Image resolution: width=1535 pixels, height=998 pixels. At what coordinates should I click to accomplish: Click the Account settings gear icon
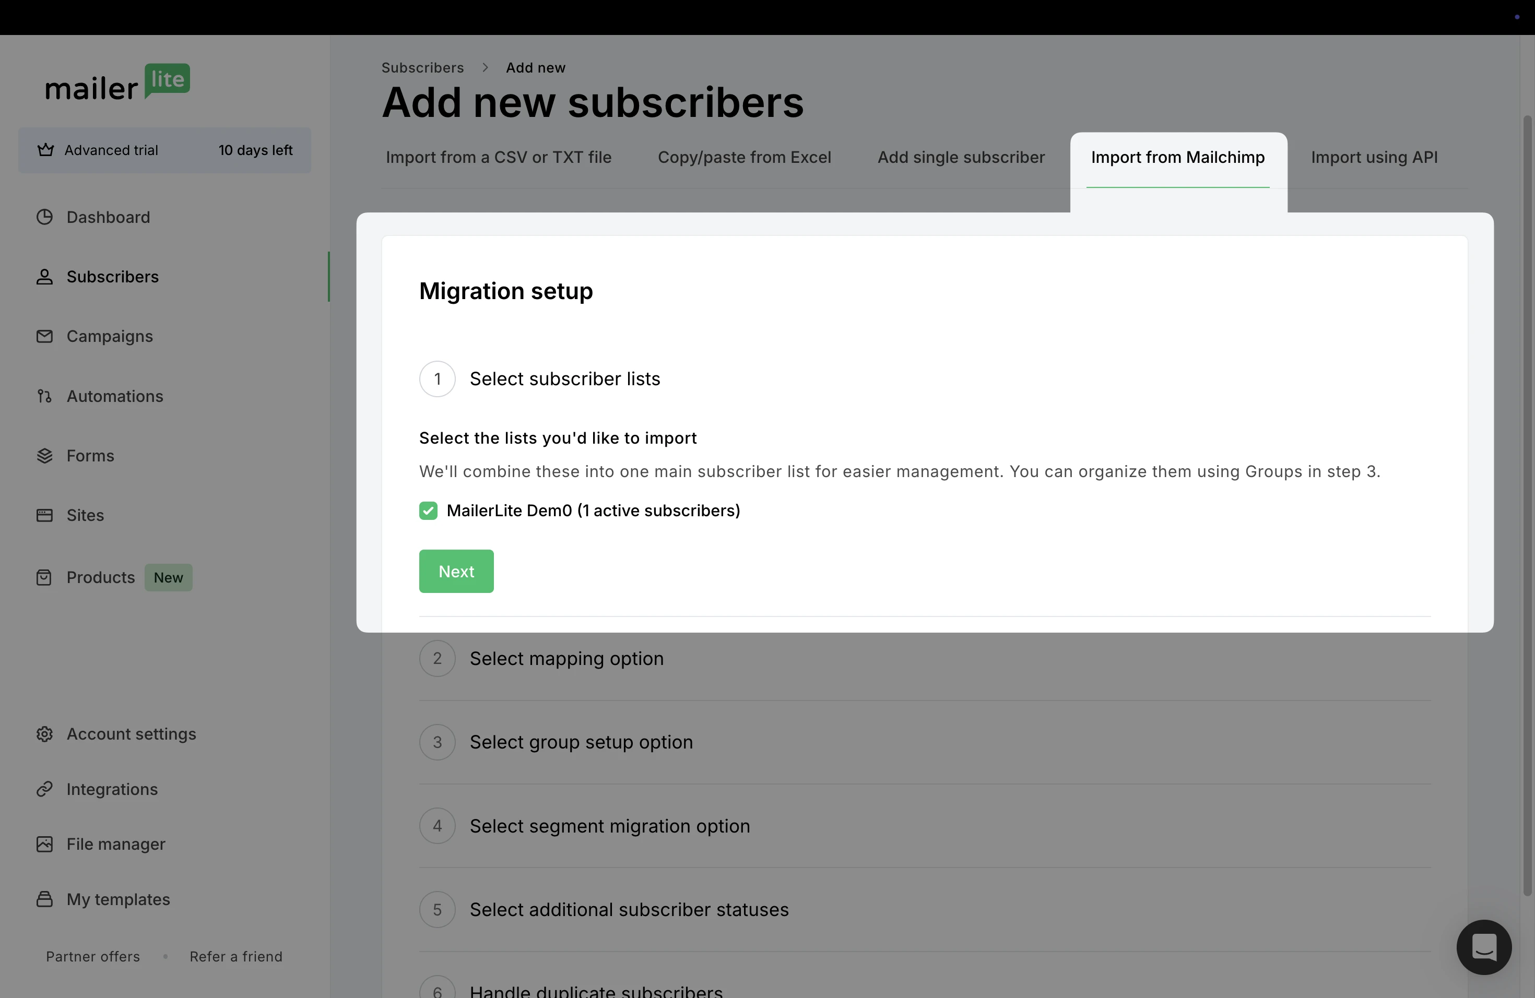[44, 734]
